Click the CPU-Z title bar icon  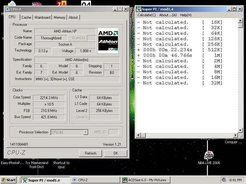[8, 9]
